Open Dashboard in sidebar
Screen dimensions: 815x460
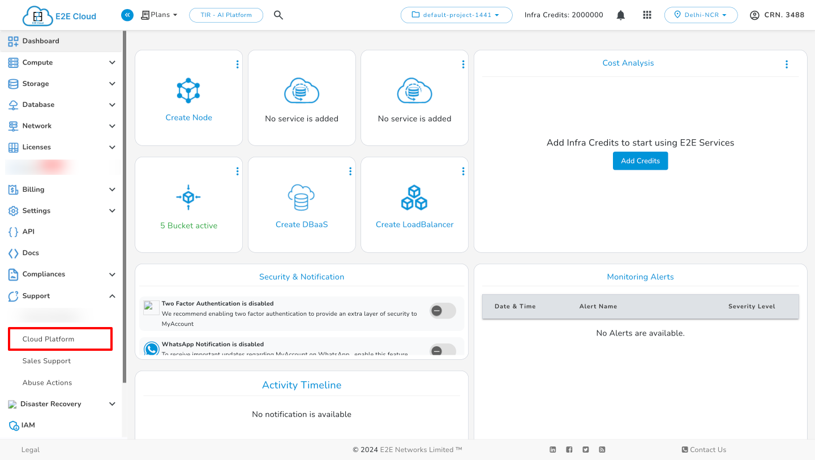pos(61,41)
